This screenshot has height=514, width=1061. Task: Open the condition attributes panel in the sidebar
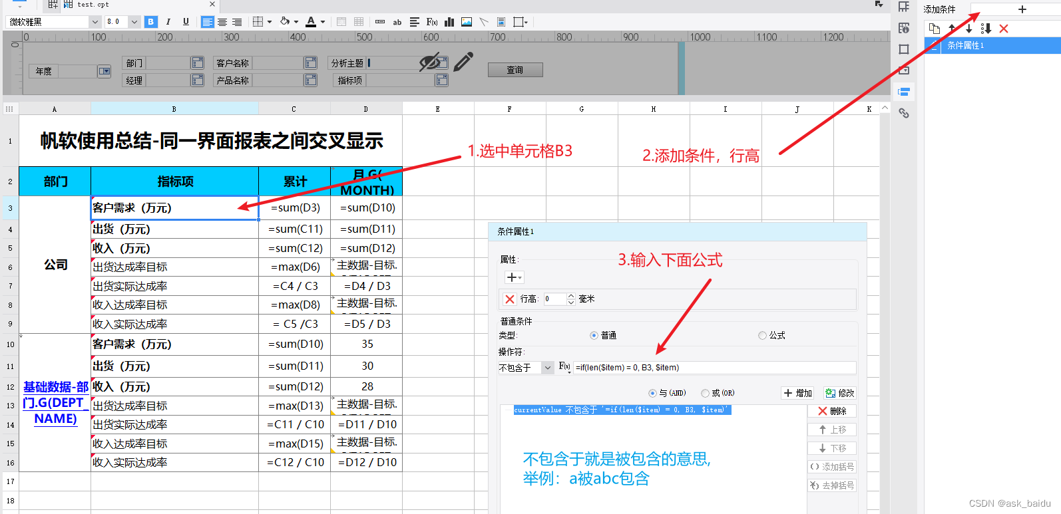pos(904,92)
